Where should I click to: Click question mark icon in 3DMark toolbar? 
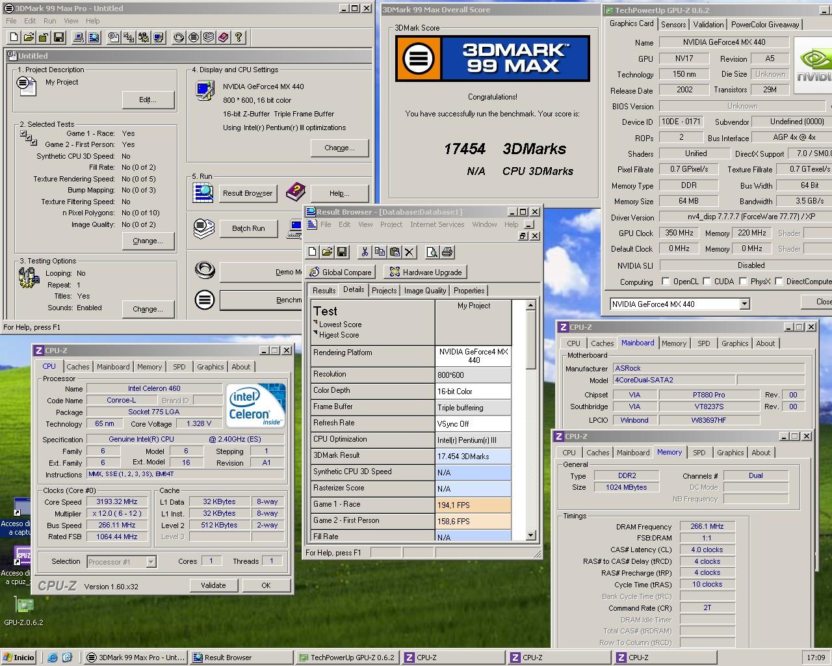click(x=239, y=37)
